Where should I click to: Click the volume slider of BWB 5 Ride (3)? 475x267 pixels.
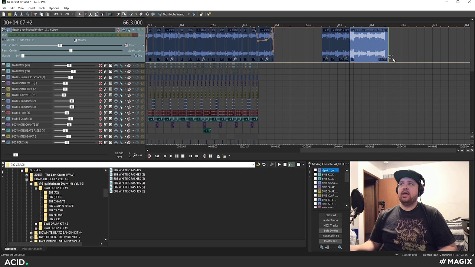67,113
